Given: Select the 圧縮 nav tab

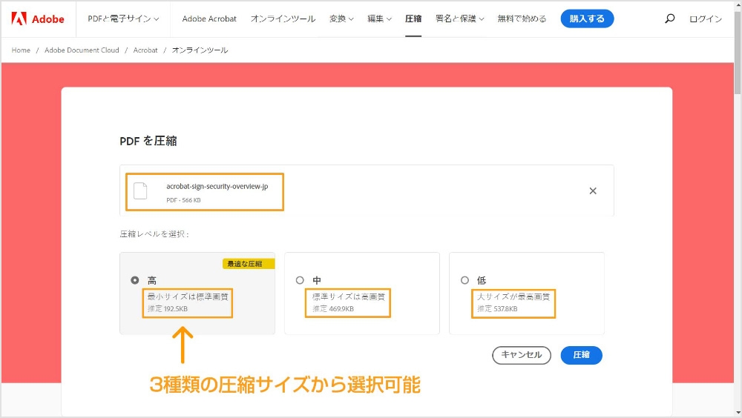Looking at the screenshot, I should 413,19.
